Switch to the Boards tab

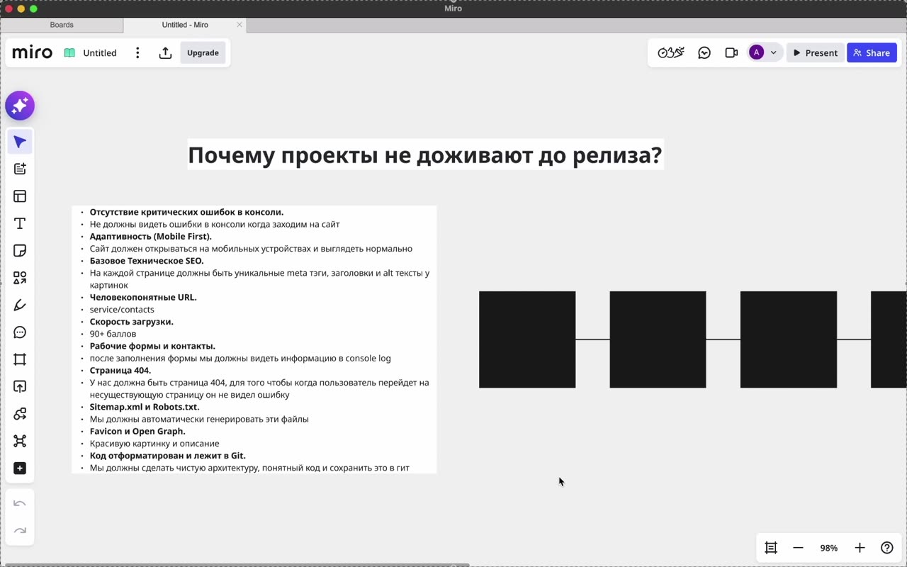pos(62,25)
